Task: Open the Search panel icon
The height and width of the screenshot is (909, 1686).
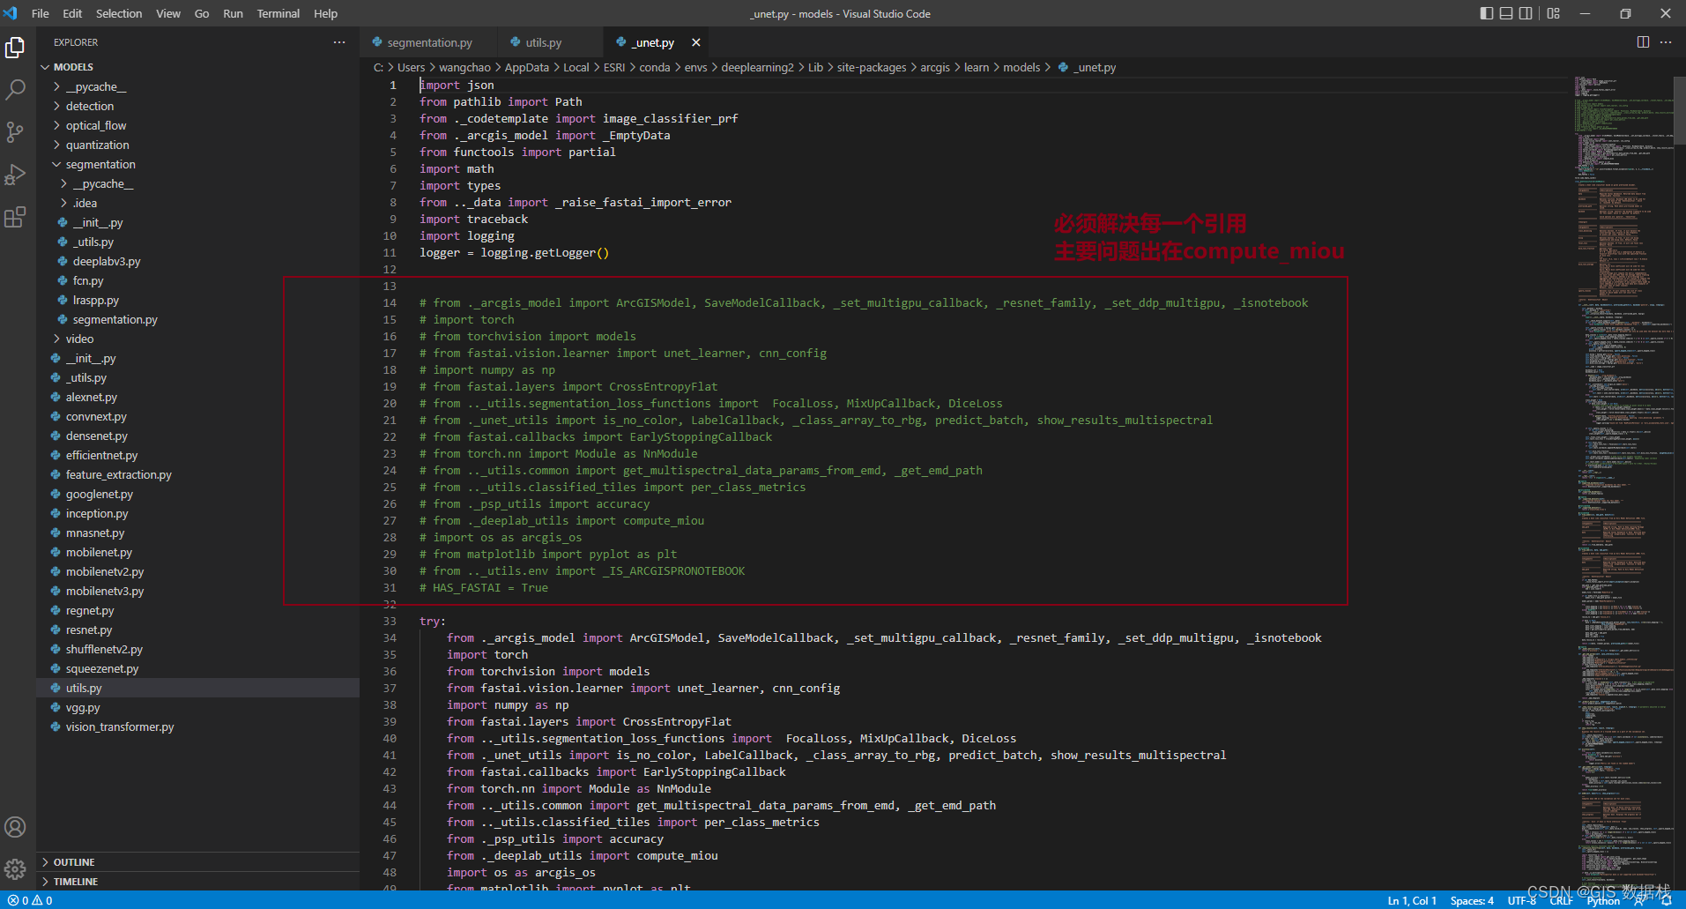Action: pyautogui.click(x=15, y=89)
